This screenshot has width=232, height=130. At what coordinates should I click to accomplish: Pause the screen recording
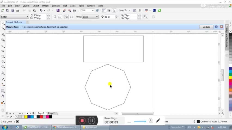pyautogui.click(x=91, y=121)
